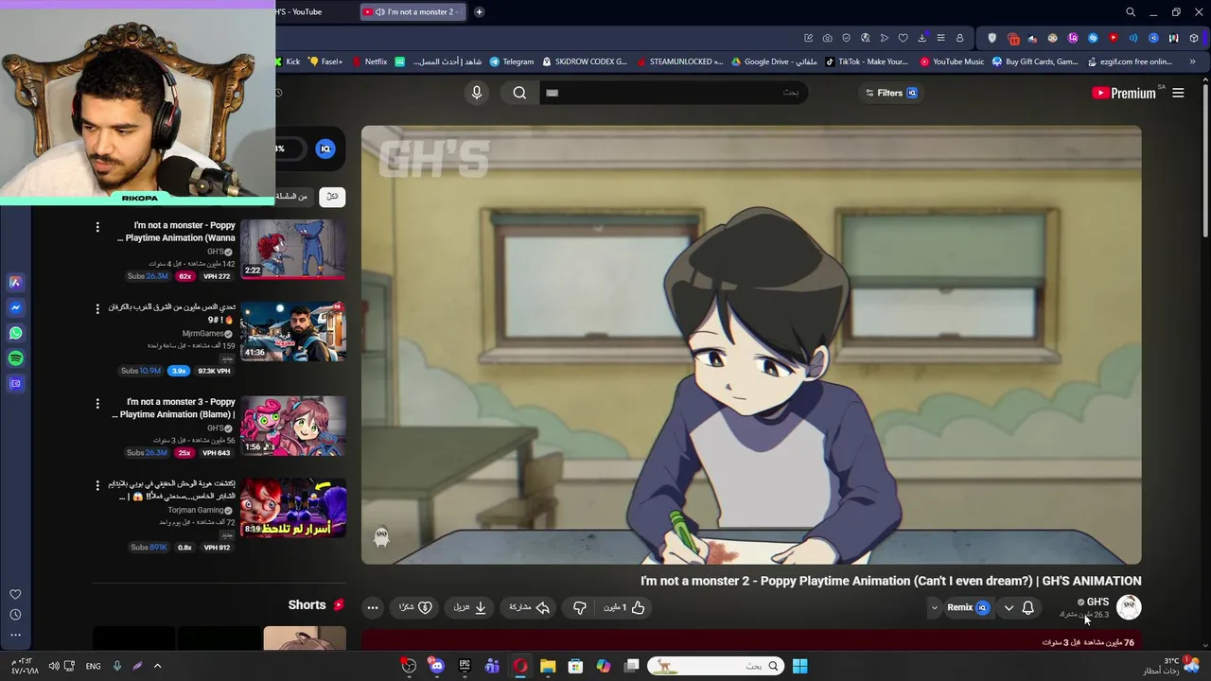Open Torjman Gaming 8:19 video thumbnail
1211x681 pixels.
point(293,508)
